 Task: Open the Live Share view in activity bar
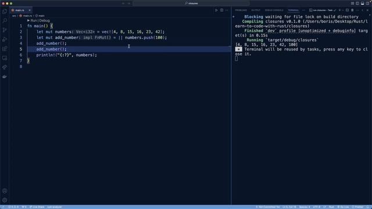coord(5,67)
